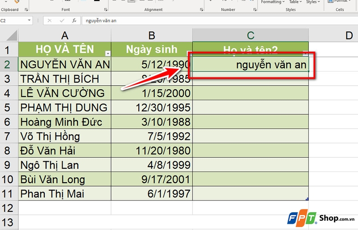Click the HỌ VÀ TÊN header cell
This screenshot has width=358, height=230.
tap(64, 50)
